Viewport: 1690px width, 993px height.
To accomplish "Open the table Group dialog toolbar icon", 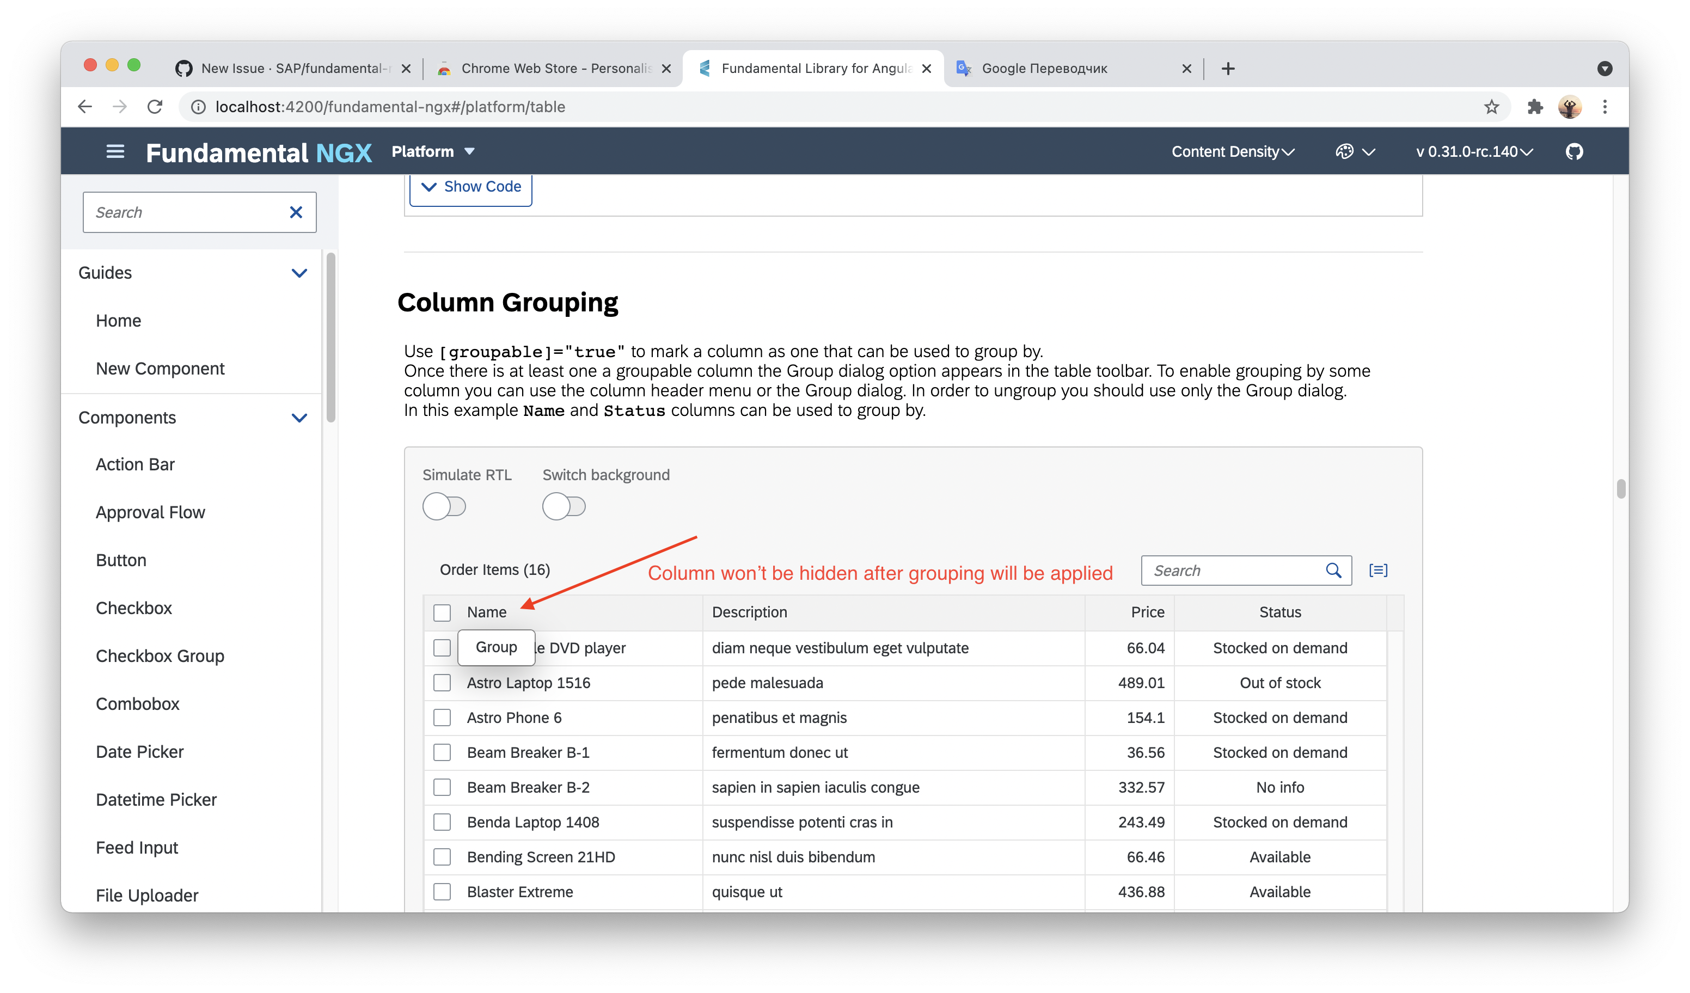I will (x=1378, y=571).
